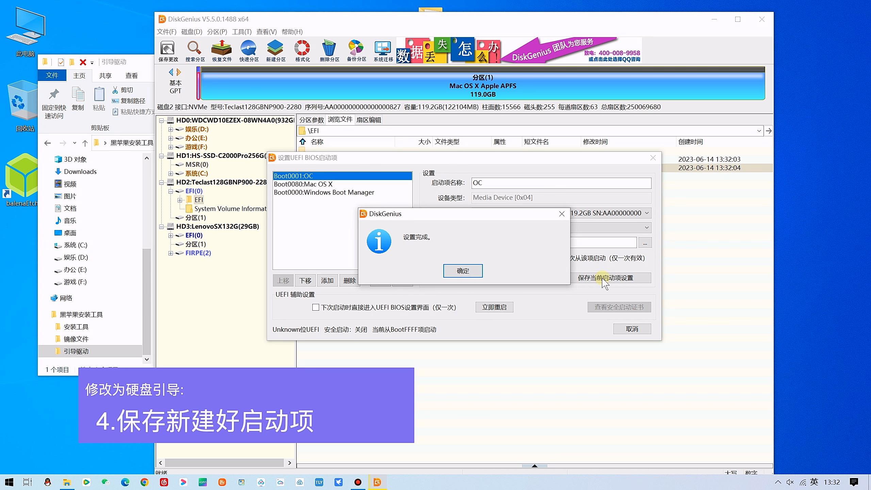This screenshot has height=490, width=871.
Task: Click 确定 in the DiskGenius dialog
Action: tap(462, 271)
